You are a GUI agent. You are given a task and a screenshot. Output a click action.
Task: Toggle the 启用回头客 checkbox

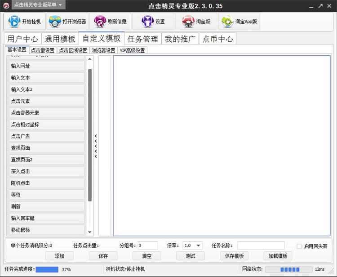(x=299, y=246)
